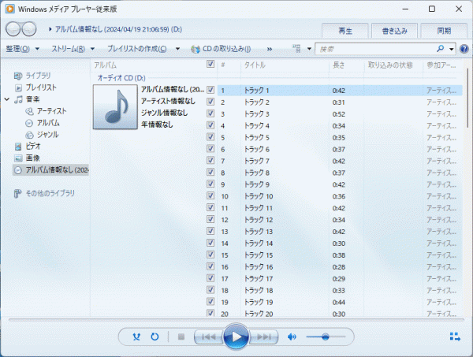
Task: Click the search input field
Action: (377, 49)
